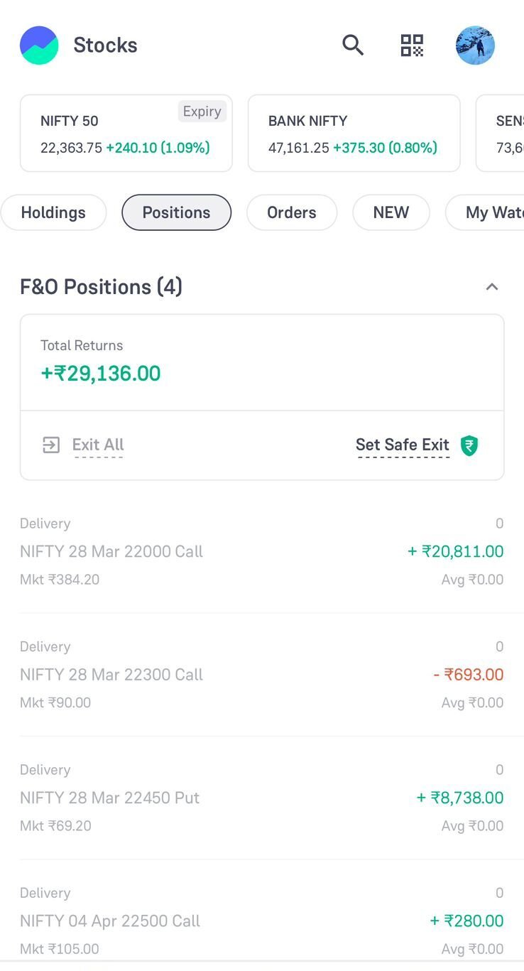Open the search magnifier icon
This screenshot has width=524, height=971.
coord(353,45)
